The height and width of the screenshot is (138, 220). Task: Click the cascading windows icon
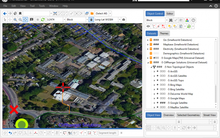coord(87,13)
